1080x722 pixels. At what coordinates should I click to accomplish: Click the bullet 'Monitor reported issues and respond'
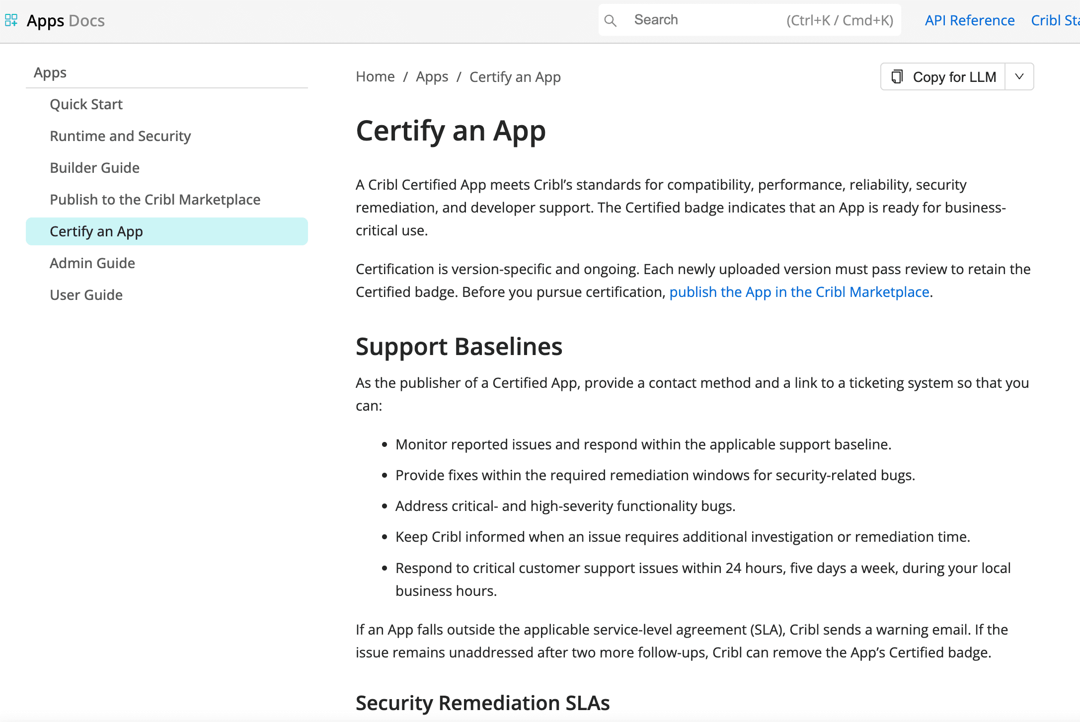pyautogui.click(x=643, y=444)
